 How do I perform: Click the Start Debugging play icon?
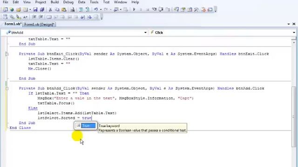134,9
